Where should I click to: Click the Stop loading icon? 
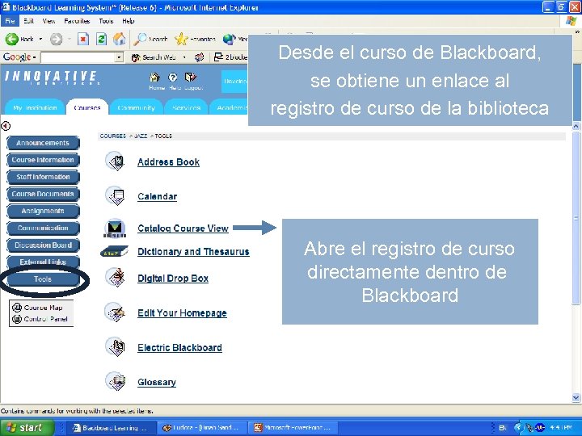tap(83, 39)
